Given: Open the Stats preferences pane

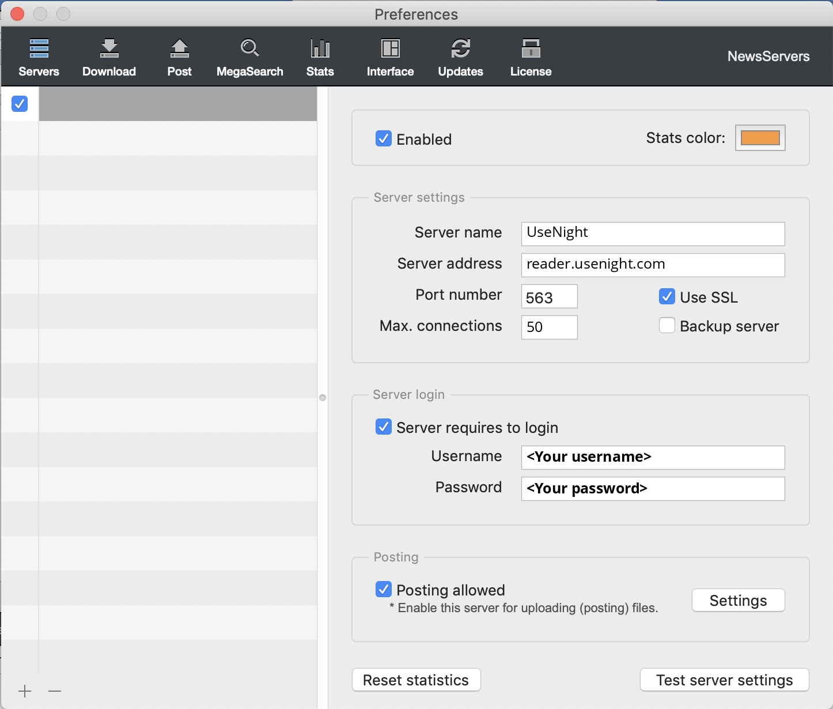Looking at the screenshot, I should (320, 58).
